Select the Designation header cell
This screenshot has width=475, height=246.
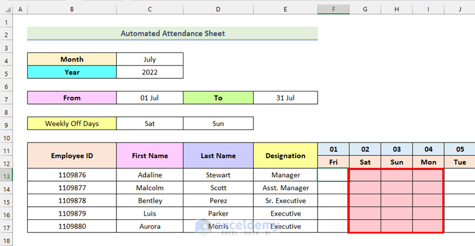point(286,156)
